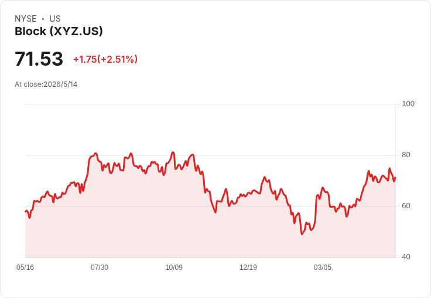Screen dimensions: 431x298
Task: Click the 05/16 date on x-axis
Action: (25, 267)
